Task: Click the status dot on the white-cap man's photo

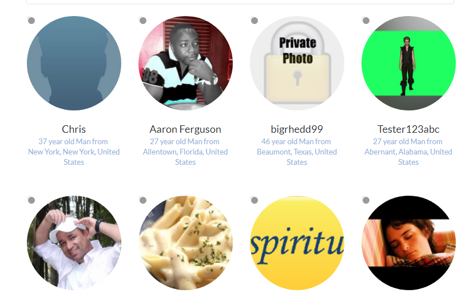Action: point(31,200)
